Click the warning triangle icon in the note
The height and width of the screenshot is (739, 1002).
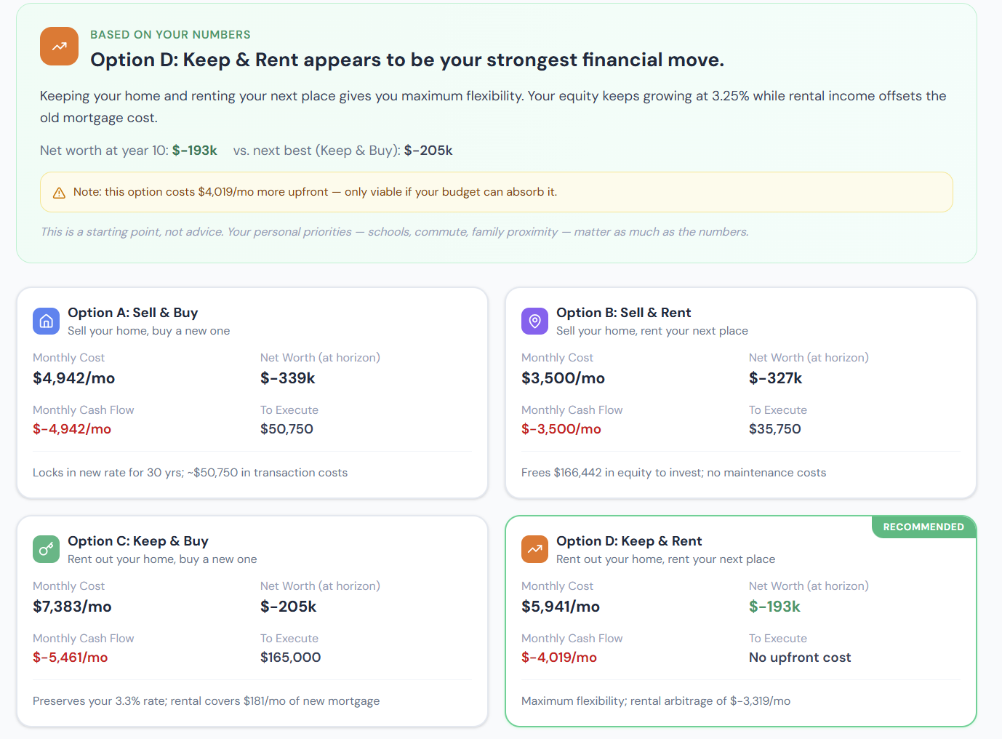click(x=60, y=193)
